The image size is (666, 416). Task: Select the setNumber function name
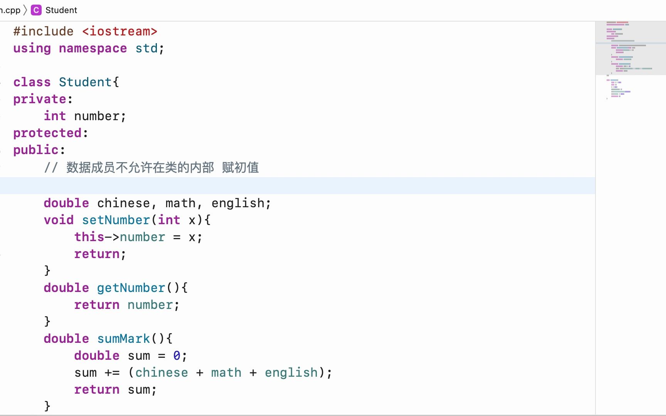[116, 220]
